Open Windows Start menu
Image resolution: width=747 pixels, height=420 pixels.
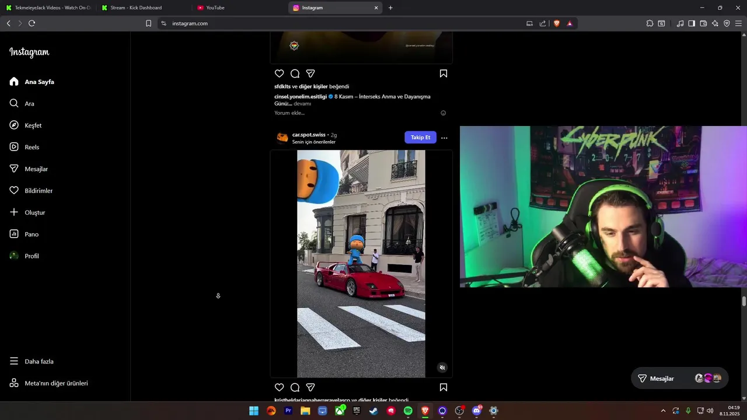tap(254, 411)
